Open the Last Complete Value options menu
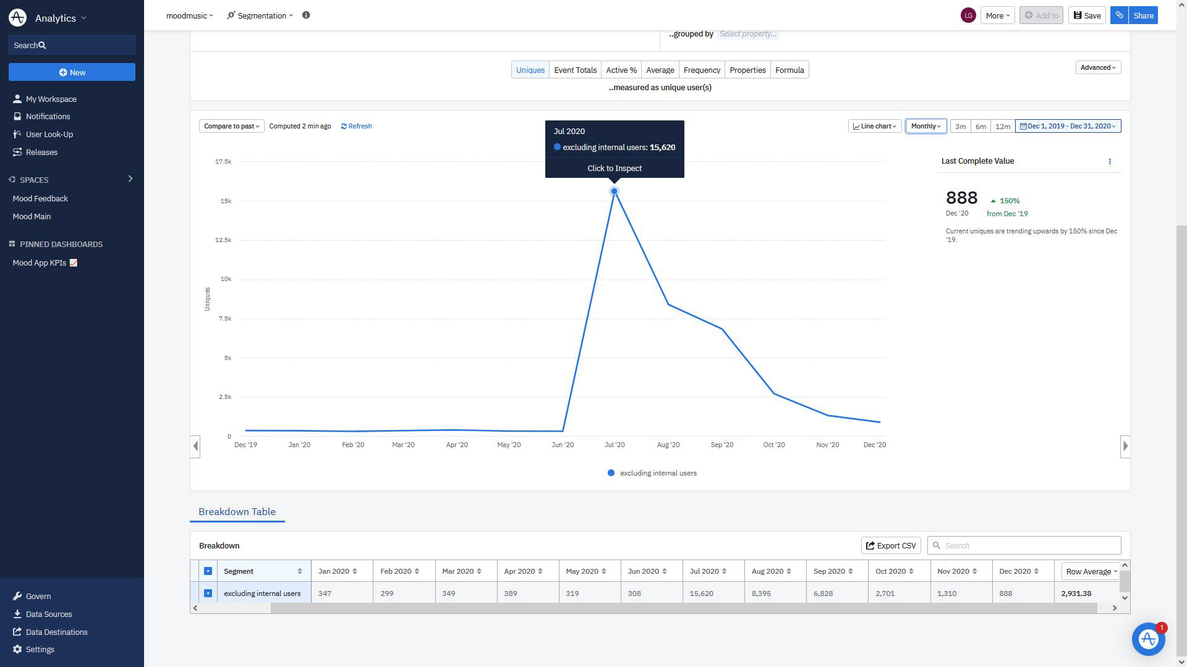This screenshot has width=1187, height=667. [1110, 162]
